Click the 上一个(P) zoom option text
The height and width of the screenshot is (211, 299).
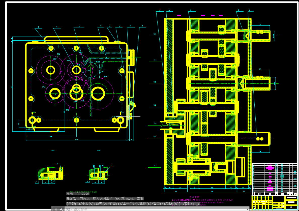[131, 204]
